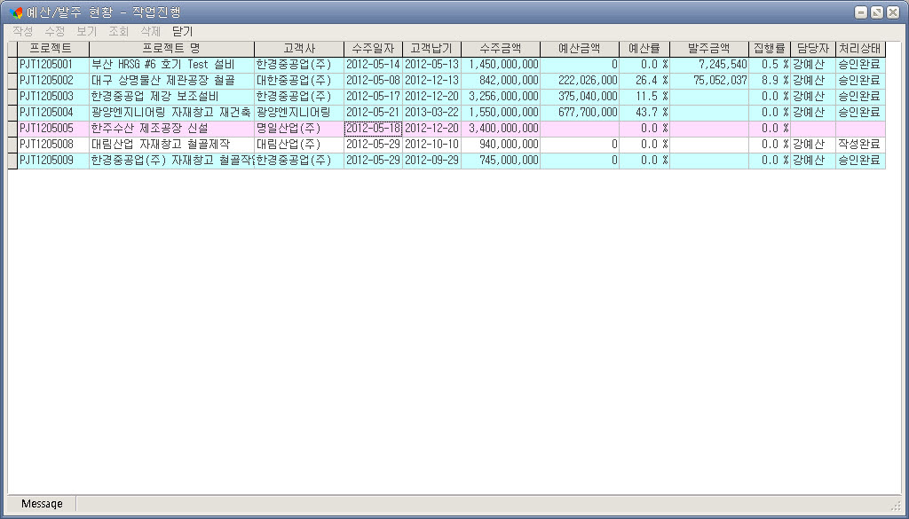Click execution rate 8.9 %
909x519 pixels.
click(x=770, y=81)
